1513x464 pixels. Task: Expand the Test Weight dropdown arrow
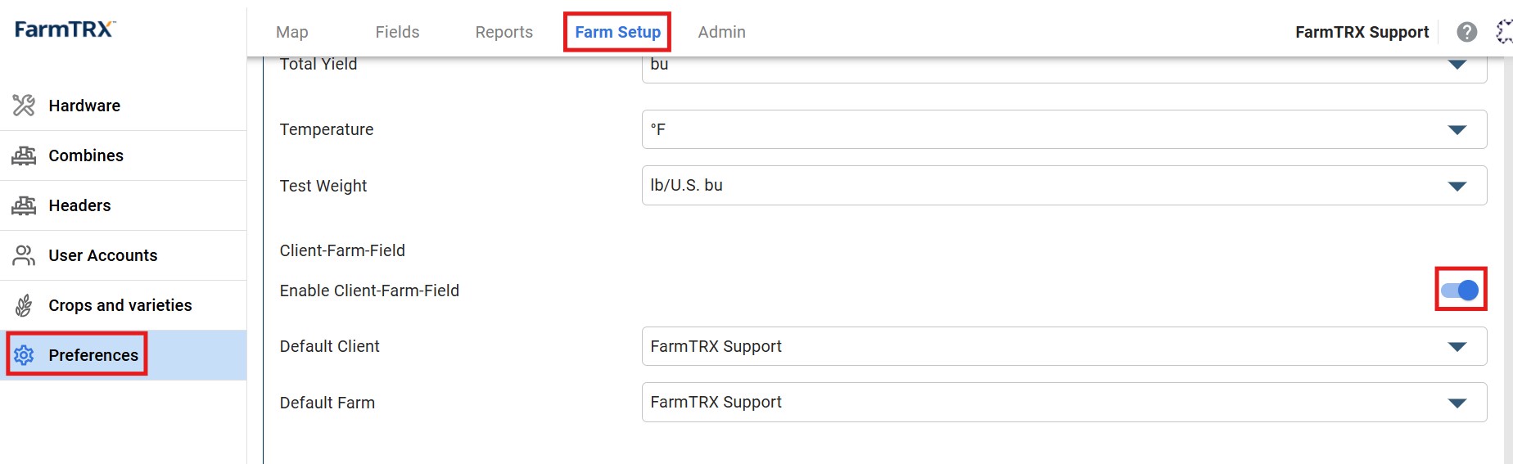1457,186
